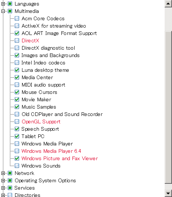The image size is (172, 197).
Task: Uncheck the Media Center checkbox
Action: (x=17, y=77)
